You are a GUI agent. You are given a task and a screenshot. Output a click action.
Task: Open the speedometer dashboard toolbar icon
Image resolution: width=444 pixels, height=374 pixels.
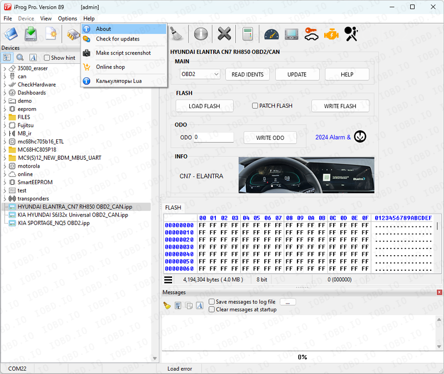(271, 34)
